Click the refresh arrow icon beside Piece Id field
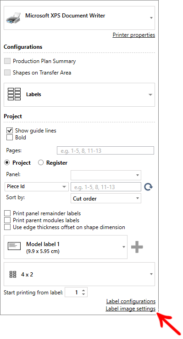Screen dimensions: 183x339 (x=148, y=187)
